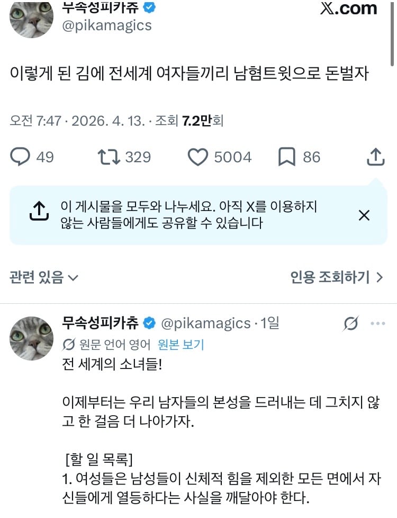The height and width of the screenshot is (518, 397).
Task: Dismiss the share suggestion banner
Action: click(x=364, y=215)
